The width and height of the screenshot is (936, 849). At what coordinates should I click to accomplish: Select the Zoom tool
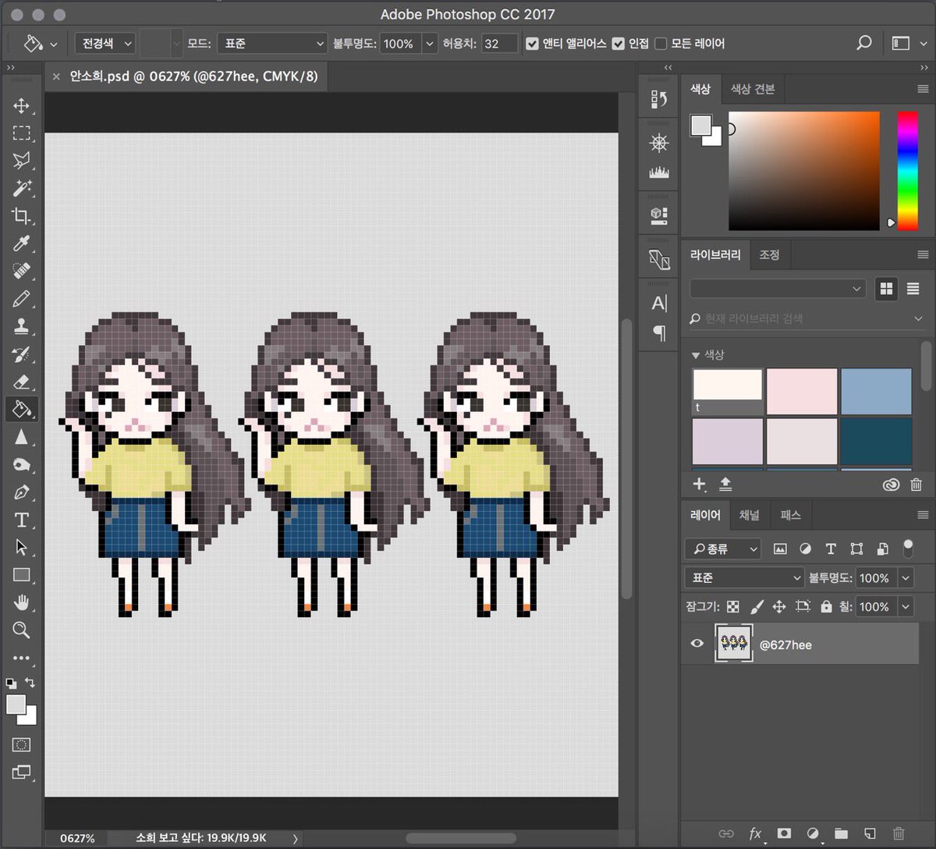coord(21,630)
